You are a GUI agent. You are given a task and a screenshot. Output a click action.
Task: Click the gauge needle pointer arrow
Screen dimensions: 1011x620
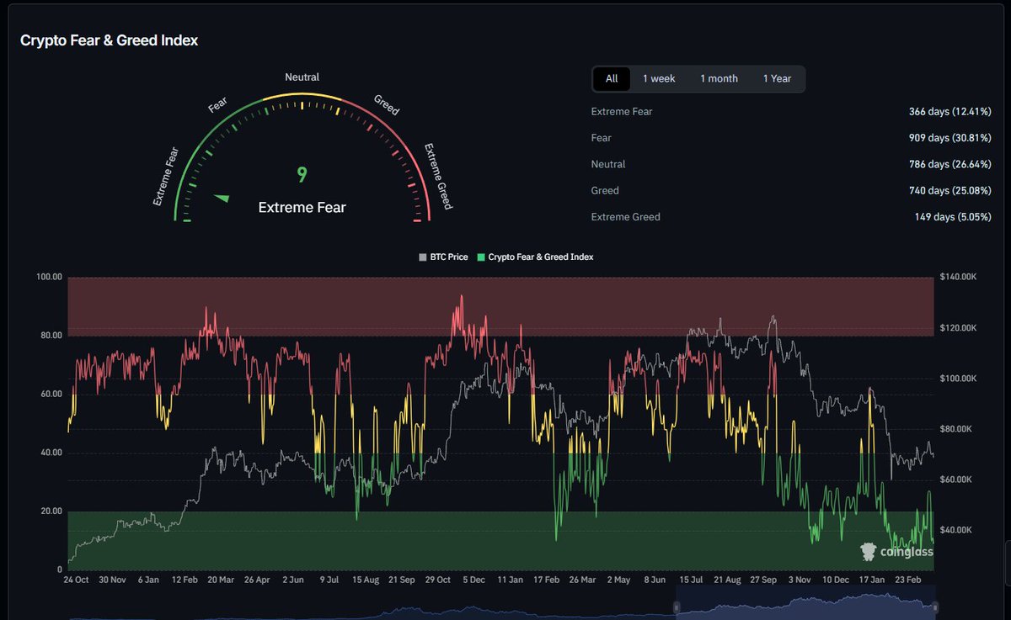tap(222, 198)
